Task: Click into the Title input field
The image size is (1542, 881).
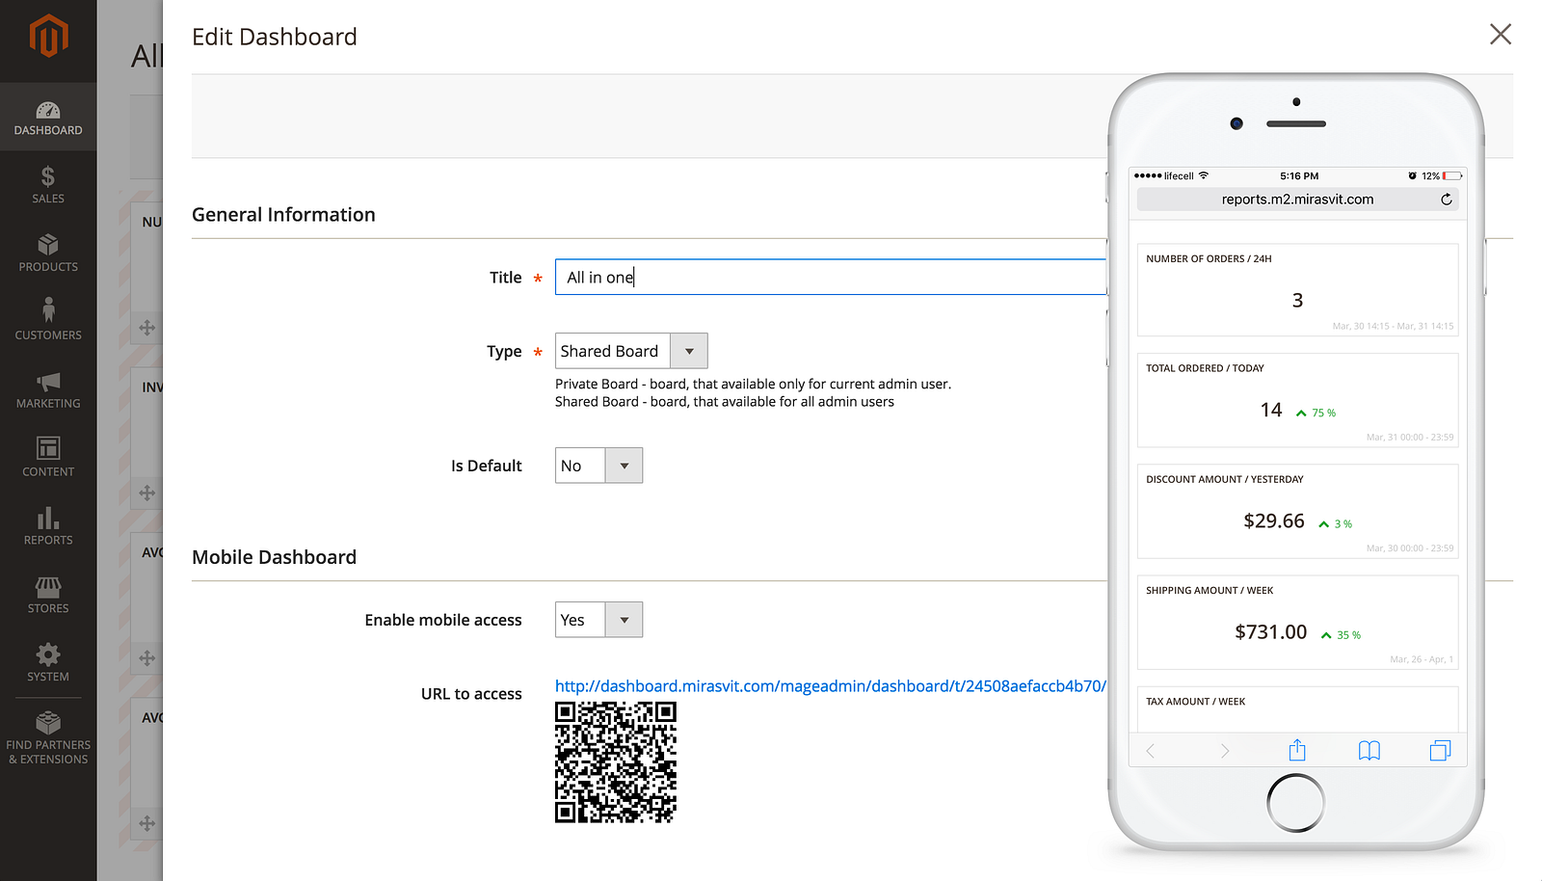Action: coord(831,278)
